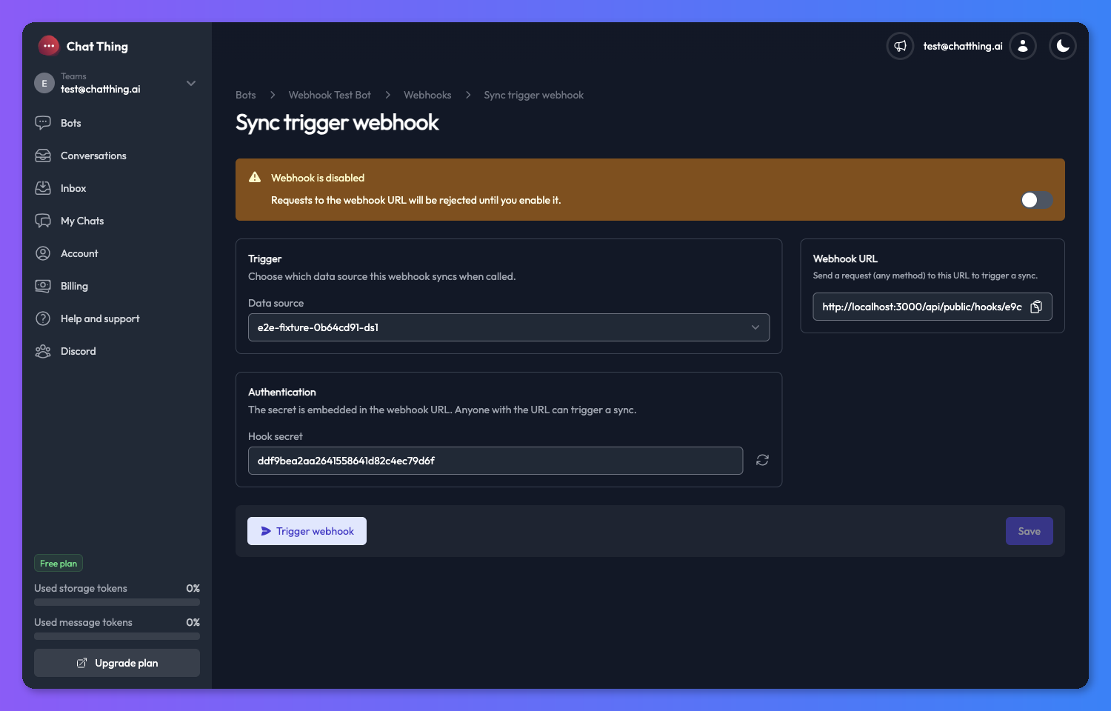Open Discord in the sidebar

point(117,351)
